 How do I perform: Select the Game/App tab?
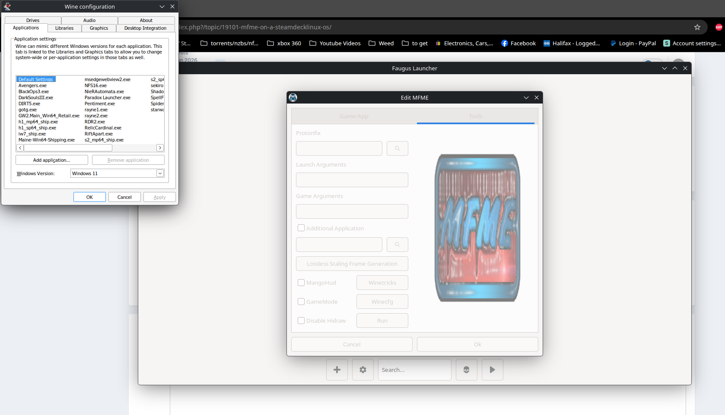click(354, 116)
